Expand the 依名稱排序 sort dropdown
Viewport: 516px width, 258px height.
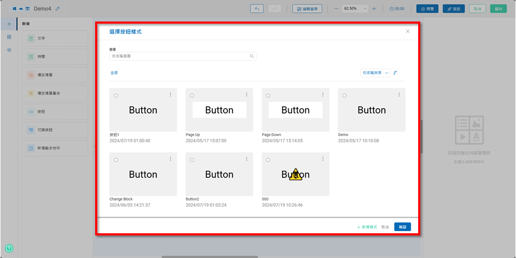(x=375, y=73)
